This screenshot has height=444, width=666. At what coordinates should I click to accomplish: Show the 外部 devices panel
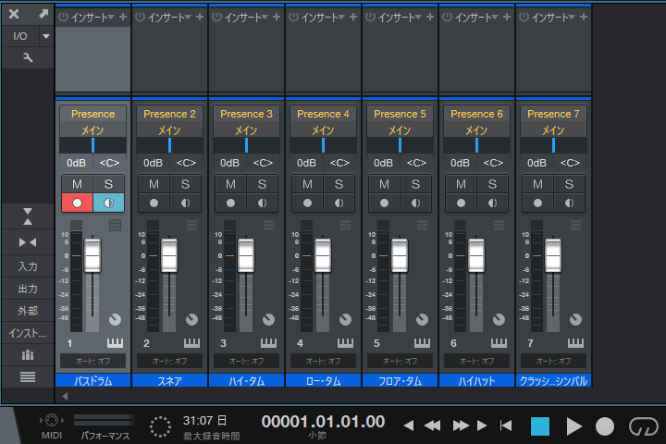28,310
